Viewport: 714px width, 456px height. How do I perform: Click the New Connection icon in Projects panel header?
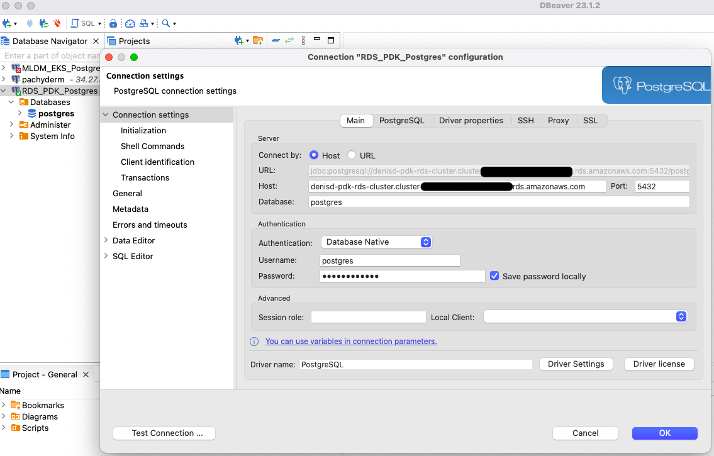238,40
